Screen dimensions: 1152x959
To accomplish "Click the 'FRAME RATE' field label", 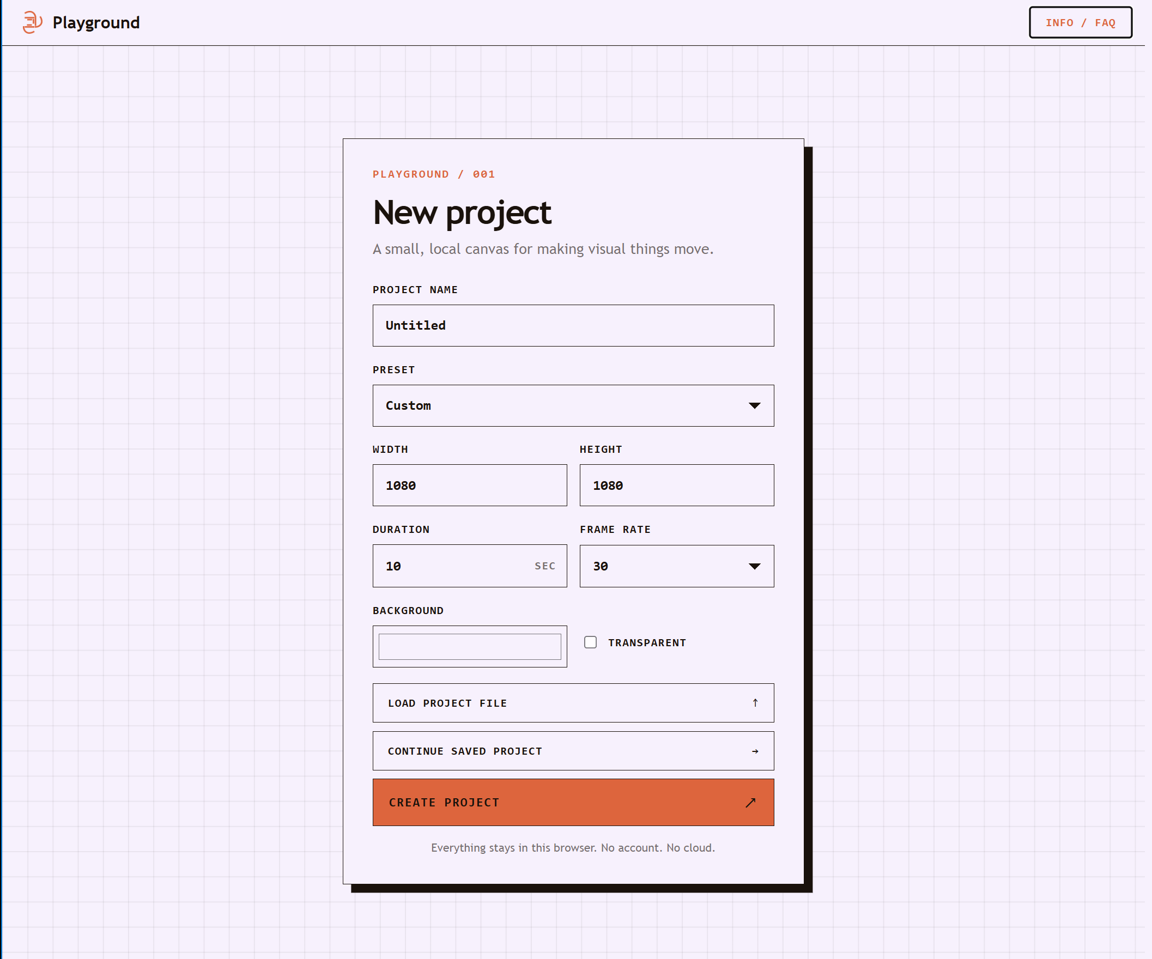I will (x=615, y=530).
